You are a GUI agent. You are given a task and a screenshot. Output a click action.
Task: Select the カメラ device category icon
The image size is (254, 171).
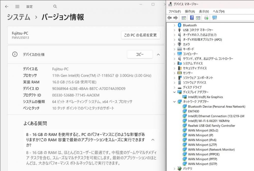(x=180, y=44)
